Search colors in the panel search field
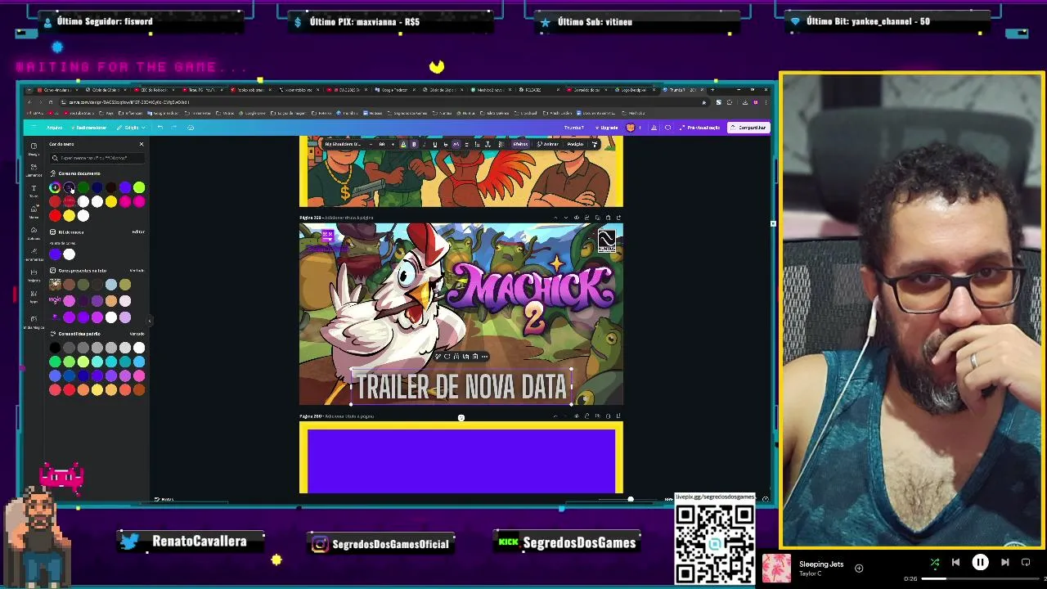Viewport: 1047px width, 589px height. tap(97, 158)
